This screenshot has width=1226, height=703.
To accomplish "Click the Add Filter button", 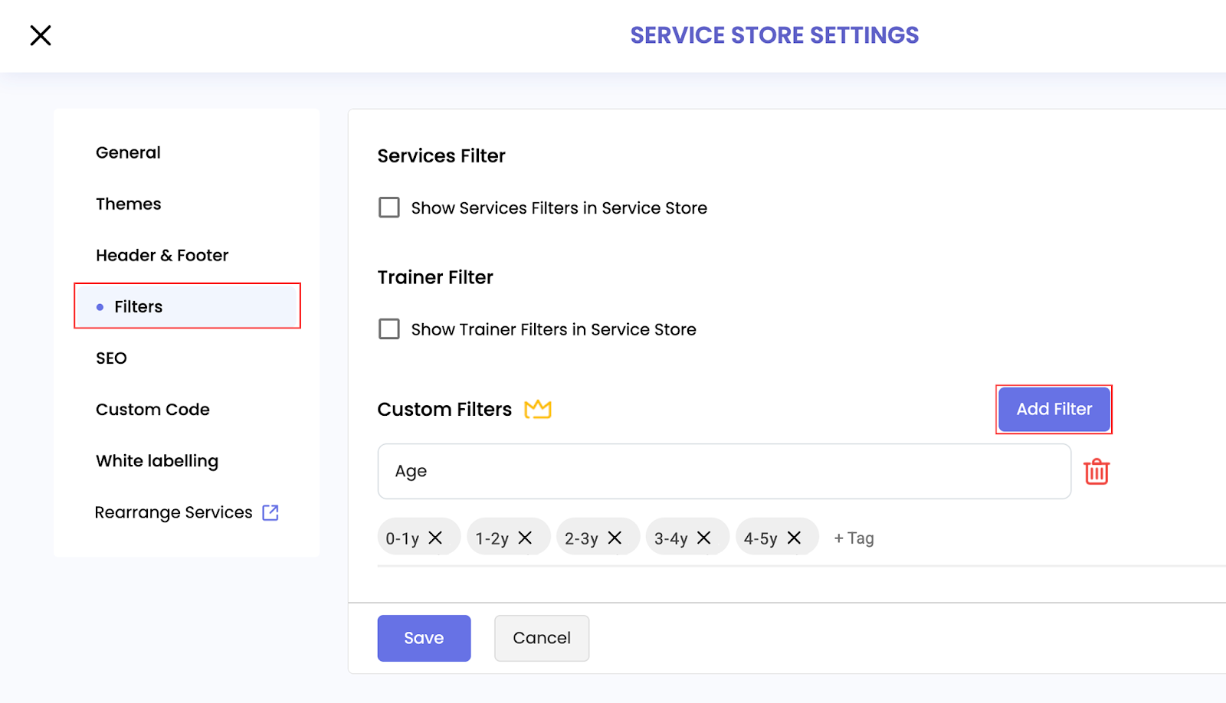I will (x=1054, y=410).
